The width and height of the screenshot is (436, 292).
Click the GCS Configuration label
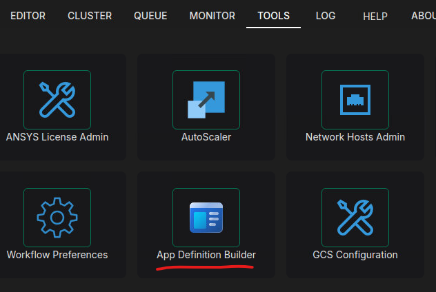pos(355,255)
